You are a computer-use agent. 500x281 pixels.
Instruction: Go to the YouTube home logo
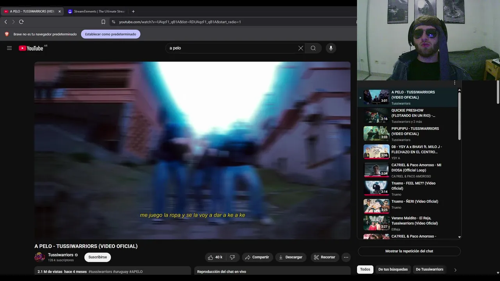coord(31,48)
